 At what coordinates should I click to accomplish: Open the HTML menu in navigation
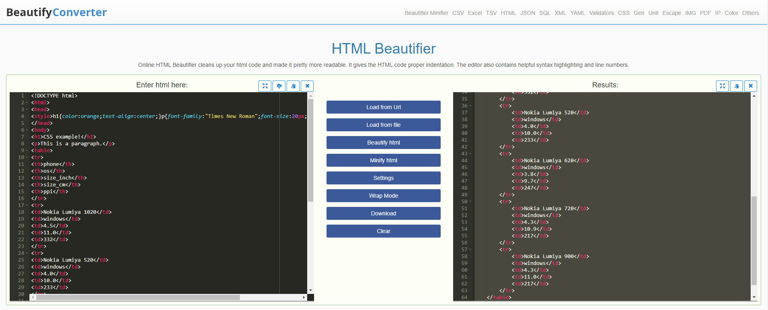pos(508,13)
